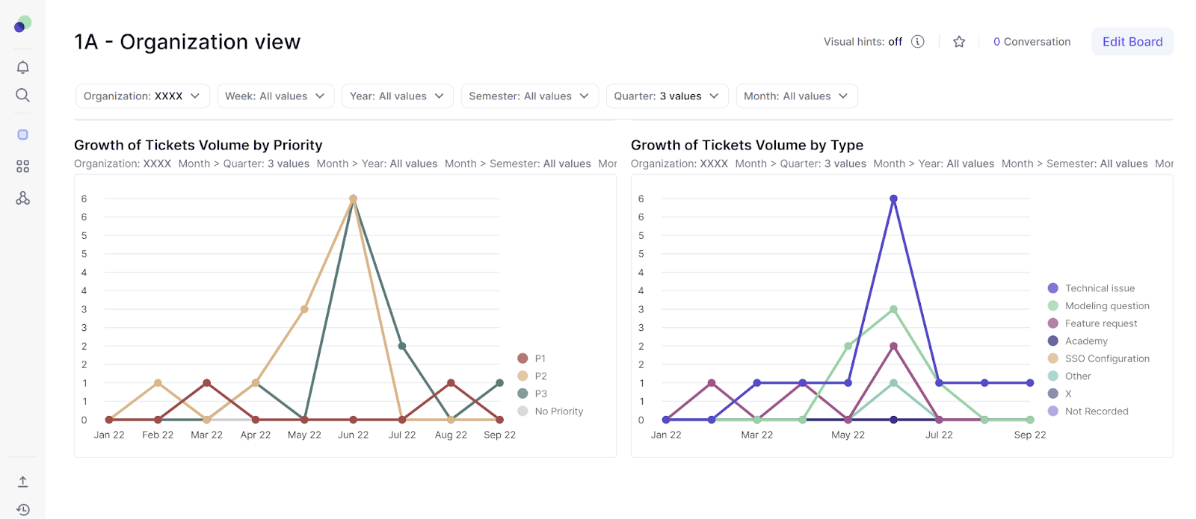Expand the Organization: XXXX filter dropdown
Screen dimensions: 1196x519
(141, 96)
